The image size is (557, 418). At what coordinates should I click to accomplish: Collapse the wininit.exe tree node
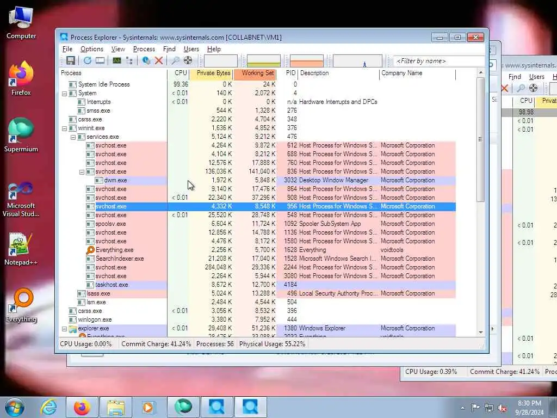point(65,128)
